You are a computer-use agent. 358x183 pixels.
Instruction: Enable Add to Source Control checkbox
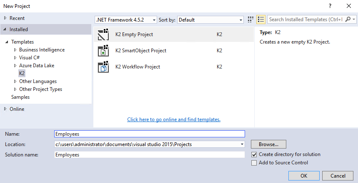click(x=254, y=163)
